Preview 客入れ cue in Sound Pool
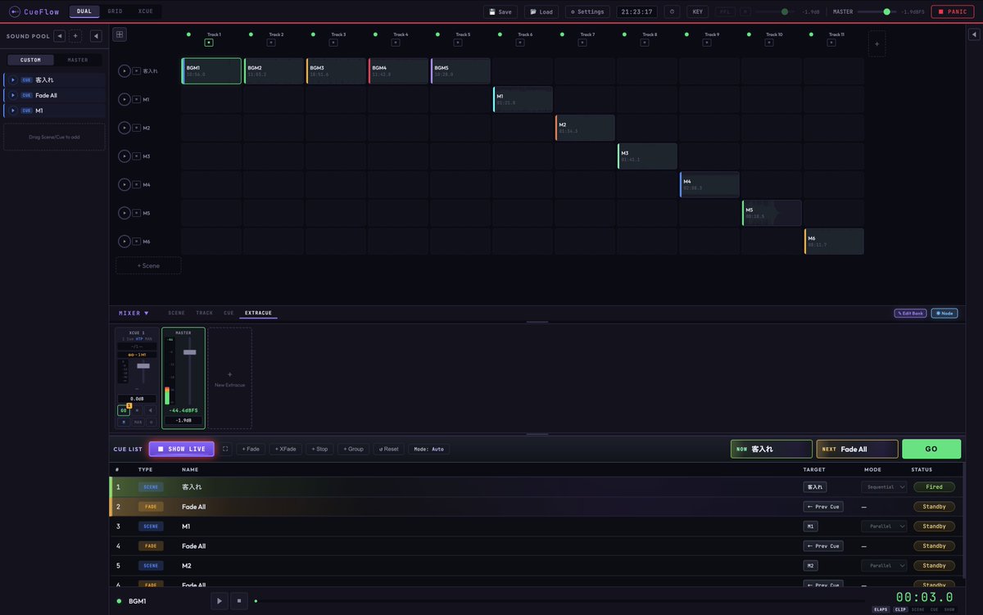The image size is (983, 615). click(x=13, y=80)
